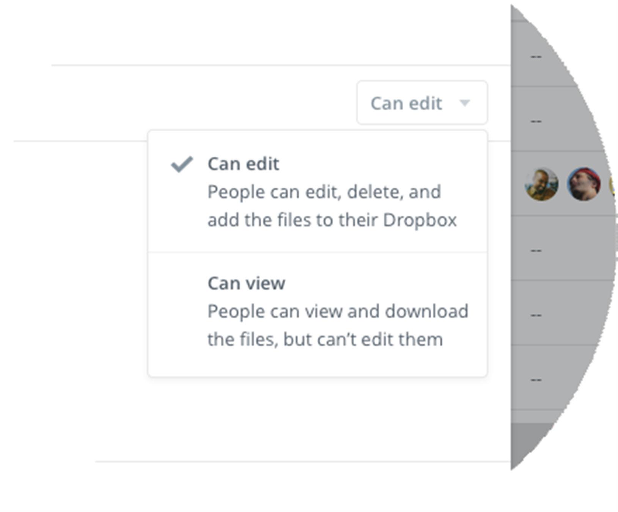Click the small arrow on the Can edit dropdown
This screenshot has width=618, height=512.
coord(465,103)
